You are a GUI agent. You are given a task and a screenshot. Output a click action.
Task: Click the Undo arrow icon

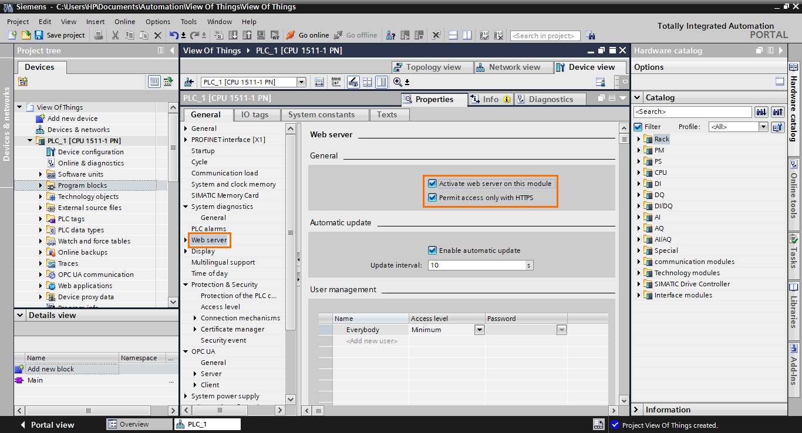(174, 35)
